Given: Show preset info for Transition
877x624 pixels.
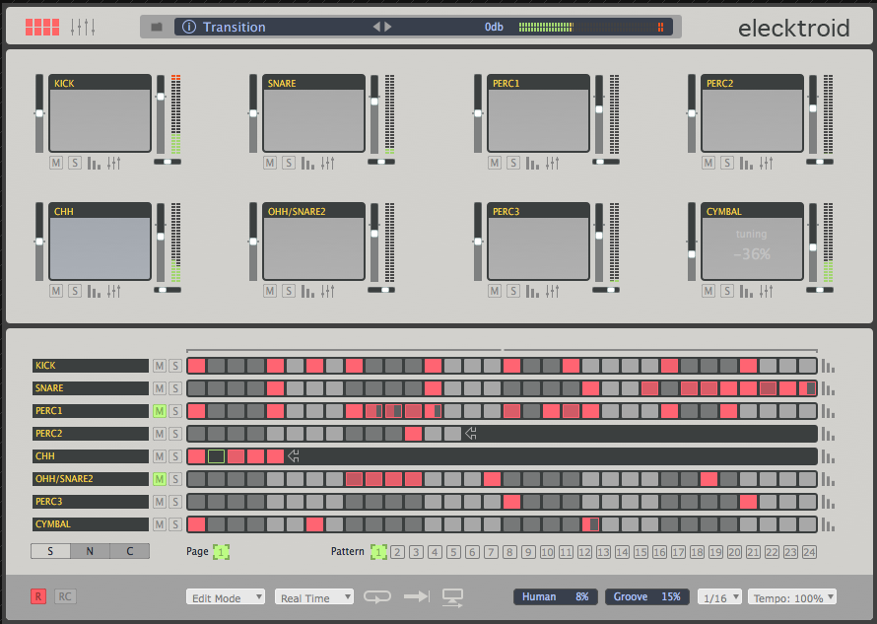Looking at the screenshot, I should pyautogui.click(x=189, y=27).
